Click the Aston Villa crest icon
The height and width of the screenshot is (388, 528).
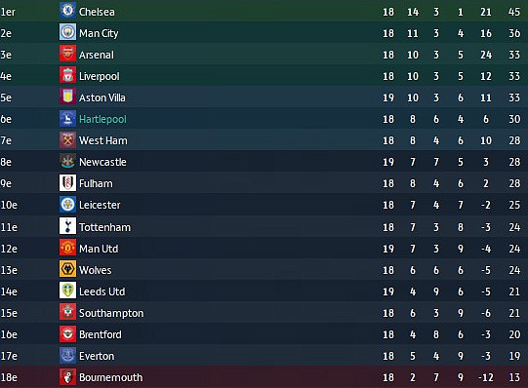tap(67, 97)
